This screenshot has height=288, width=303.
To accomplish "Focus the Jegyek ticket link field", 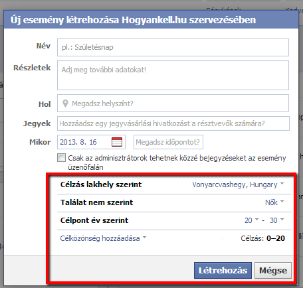I will (173, 123).
